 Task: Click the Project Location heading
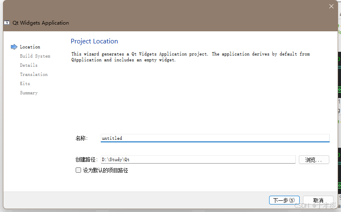coord(94,41)
